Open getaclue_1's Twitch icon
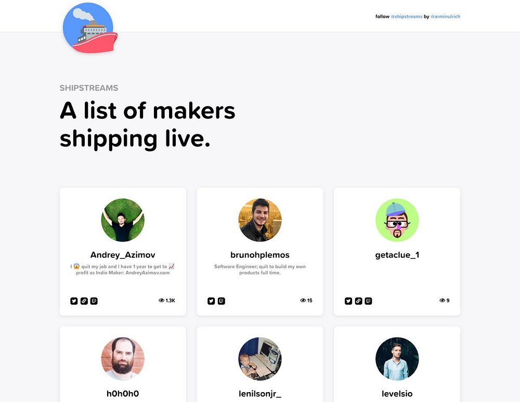 pyautogui.click(x=369, y=301)
